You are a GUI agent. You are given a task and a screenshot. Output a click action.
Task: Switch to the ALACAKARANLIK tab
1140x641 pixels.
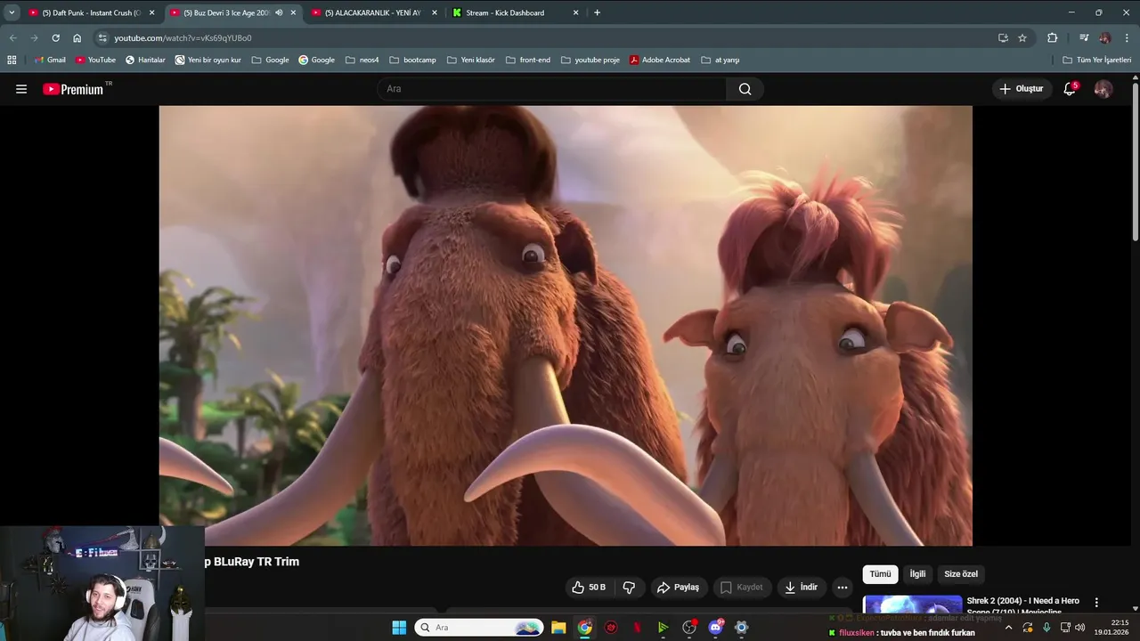point(374,12)
